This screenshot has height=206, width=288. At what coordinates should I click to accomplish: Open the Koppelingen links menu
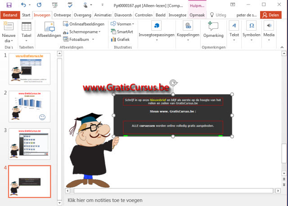click(188, 31)
